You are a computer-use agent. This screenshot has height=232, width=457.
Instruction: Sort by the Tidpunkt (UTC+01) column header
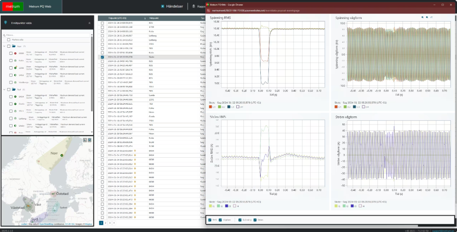(x=117, y=18)
